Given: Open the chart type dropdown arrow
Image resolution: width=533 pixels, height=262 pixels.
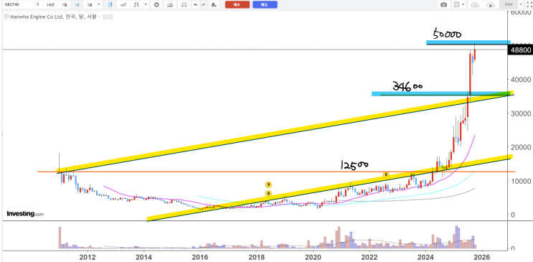Looking at the screenshot, I should [146, 5].
